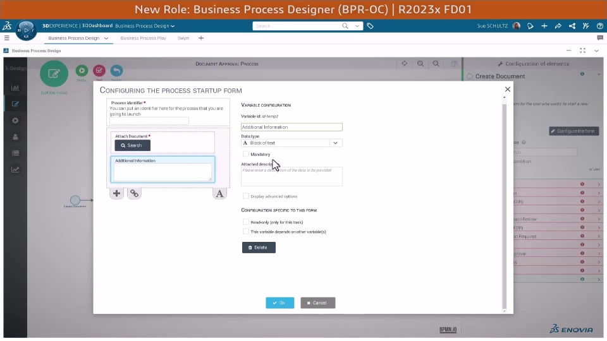The image size is (607, 341).
Task: Expand the Required row chevron
Action: click(599, 236)
